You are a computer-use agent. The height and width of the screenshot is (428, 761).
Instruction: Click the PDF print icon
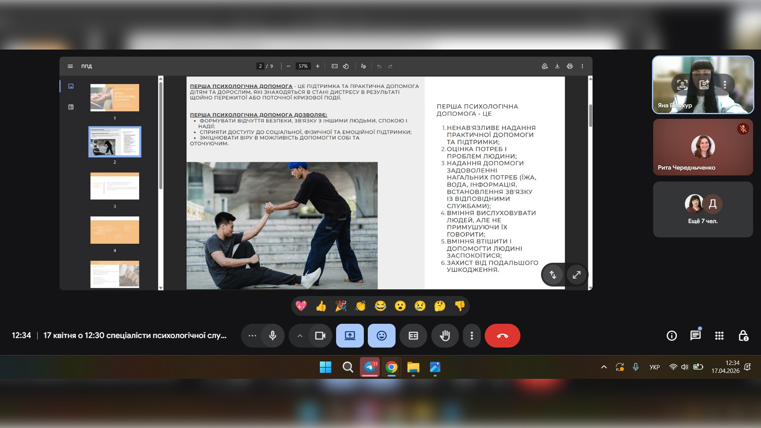[570, 66]
